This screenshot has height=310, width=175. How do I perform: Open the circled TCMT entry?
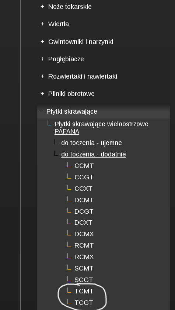84,291
